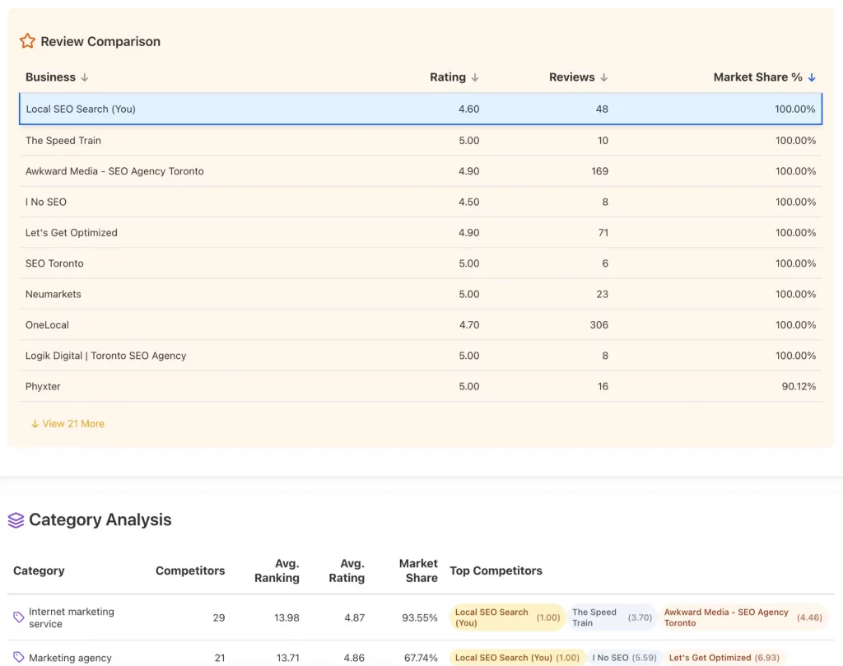Click the Review Comparison heading
The image size is (843, 666).
click(x=100, y=41)
